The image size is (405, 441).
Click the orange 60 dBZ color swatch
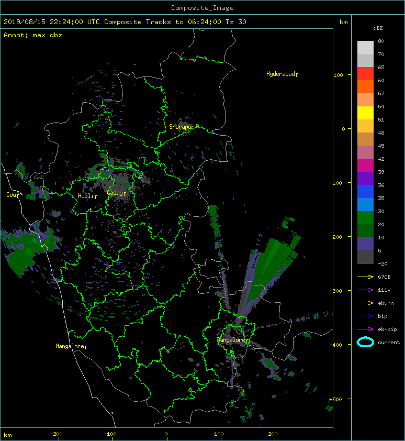365,86
